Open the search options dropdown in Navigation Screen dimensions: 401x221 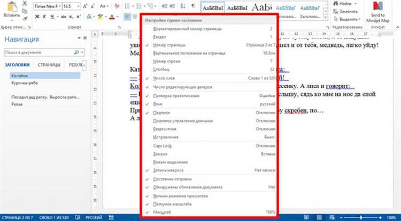click(82, 52)
